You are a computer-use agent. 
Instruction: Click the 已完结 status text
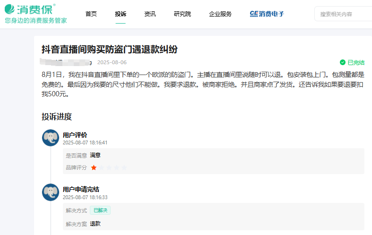click(356, 63)
